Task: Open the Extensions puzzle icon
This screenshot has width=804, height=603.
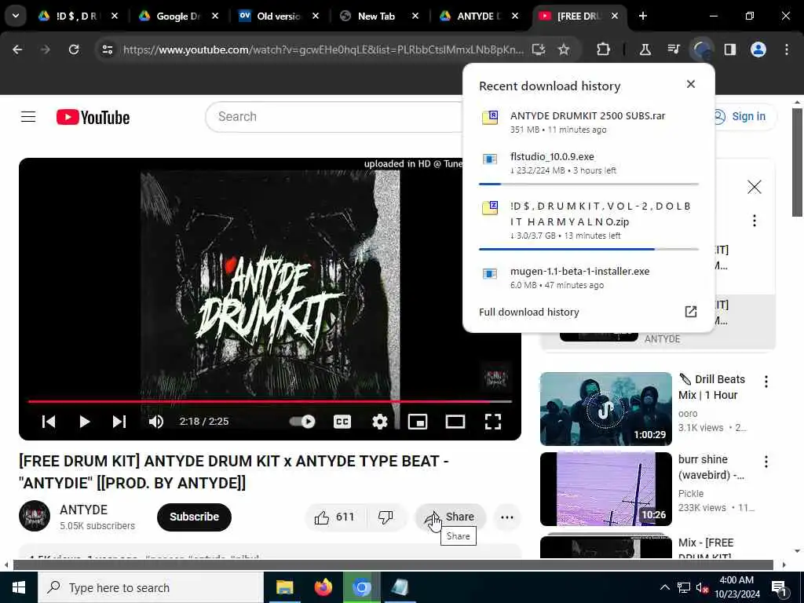Action: click(603, 49)
